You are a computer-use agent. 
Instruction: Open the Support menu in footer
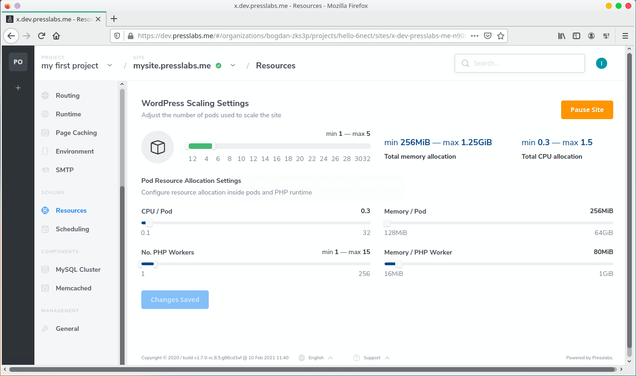[371, 358]
